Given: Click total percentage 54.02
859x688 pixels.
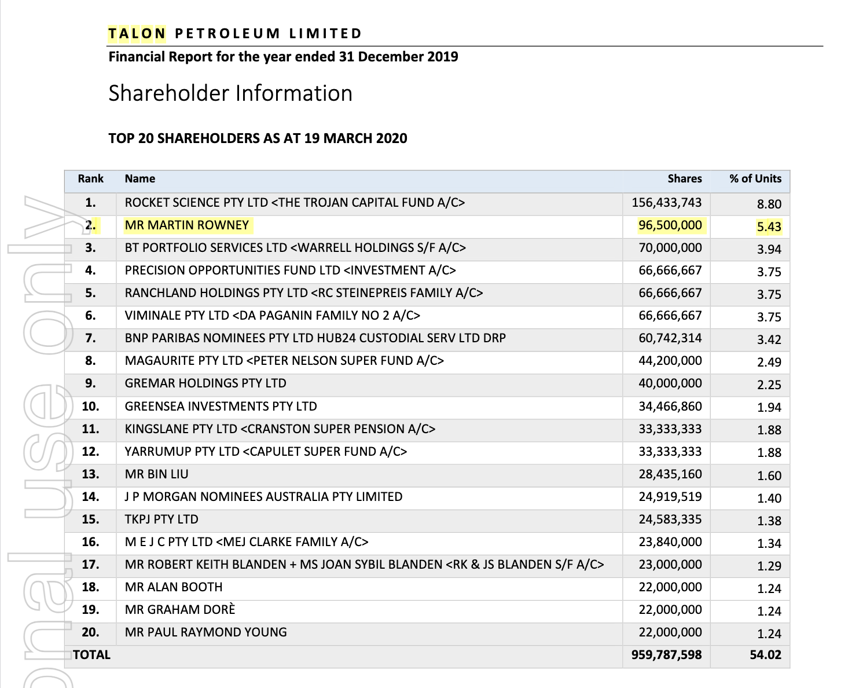Looking at the screenshot, I should [x=765, y=655].
